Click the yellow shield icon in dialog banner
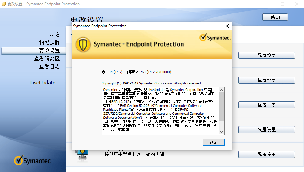304x172 pixels. pyautogui.click(x=83, y=45)
